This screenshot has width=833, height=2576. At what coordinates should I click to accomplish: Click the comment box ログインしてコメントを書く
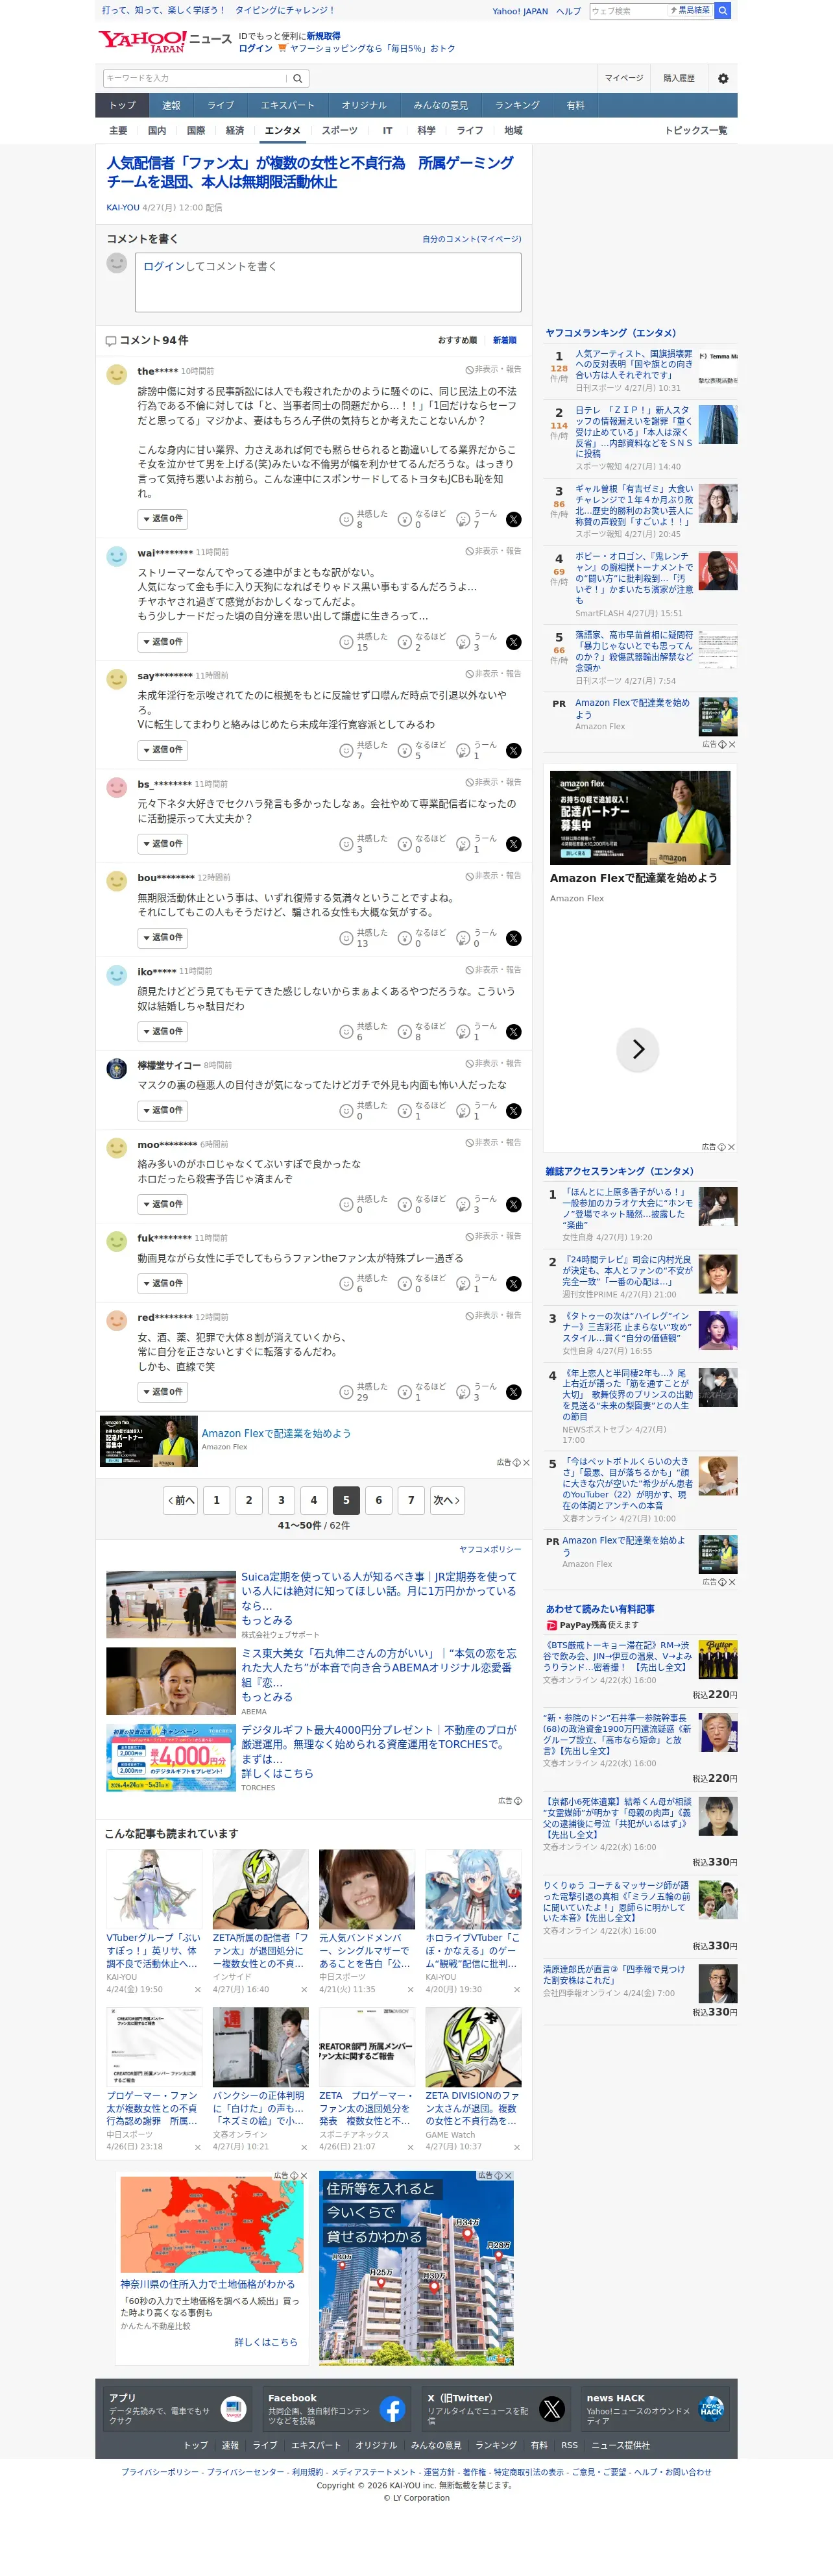click(x=328, y=282)
